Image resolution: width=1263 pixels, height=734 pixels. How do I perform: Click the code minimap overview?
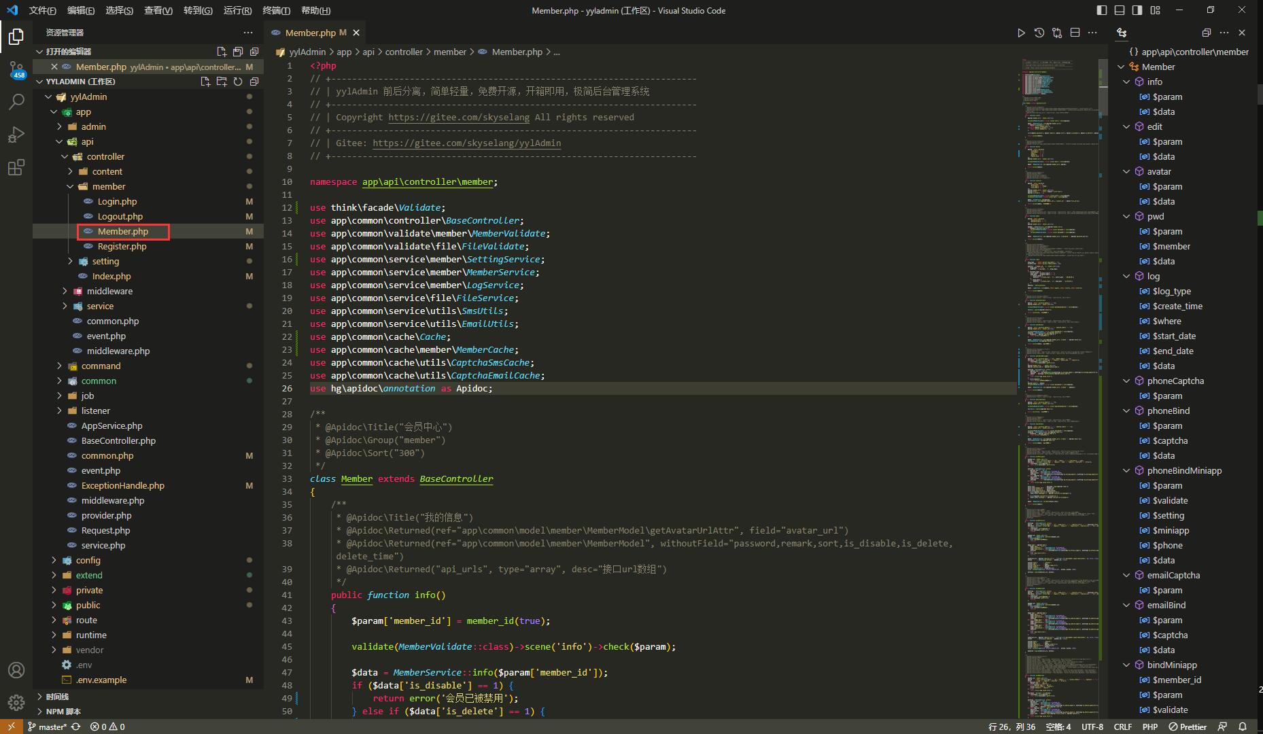[1057, 340]
